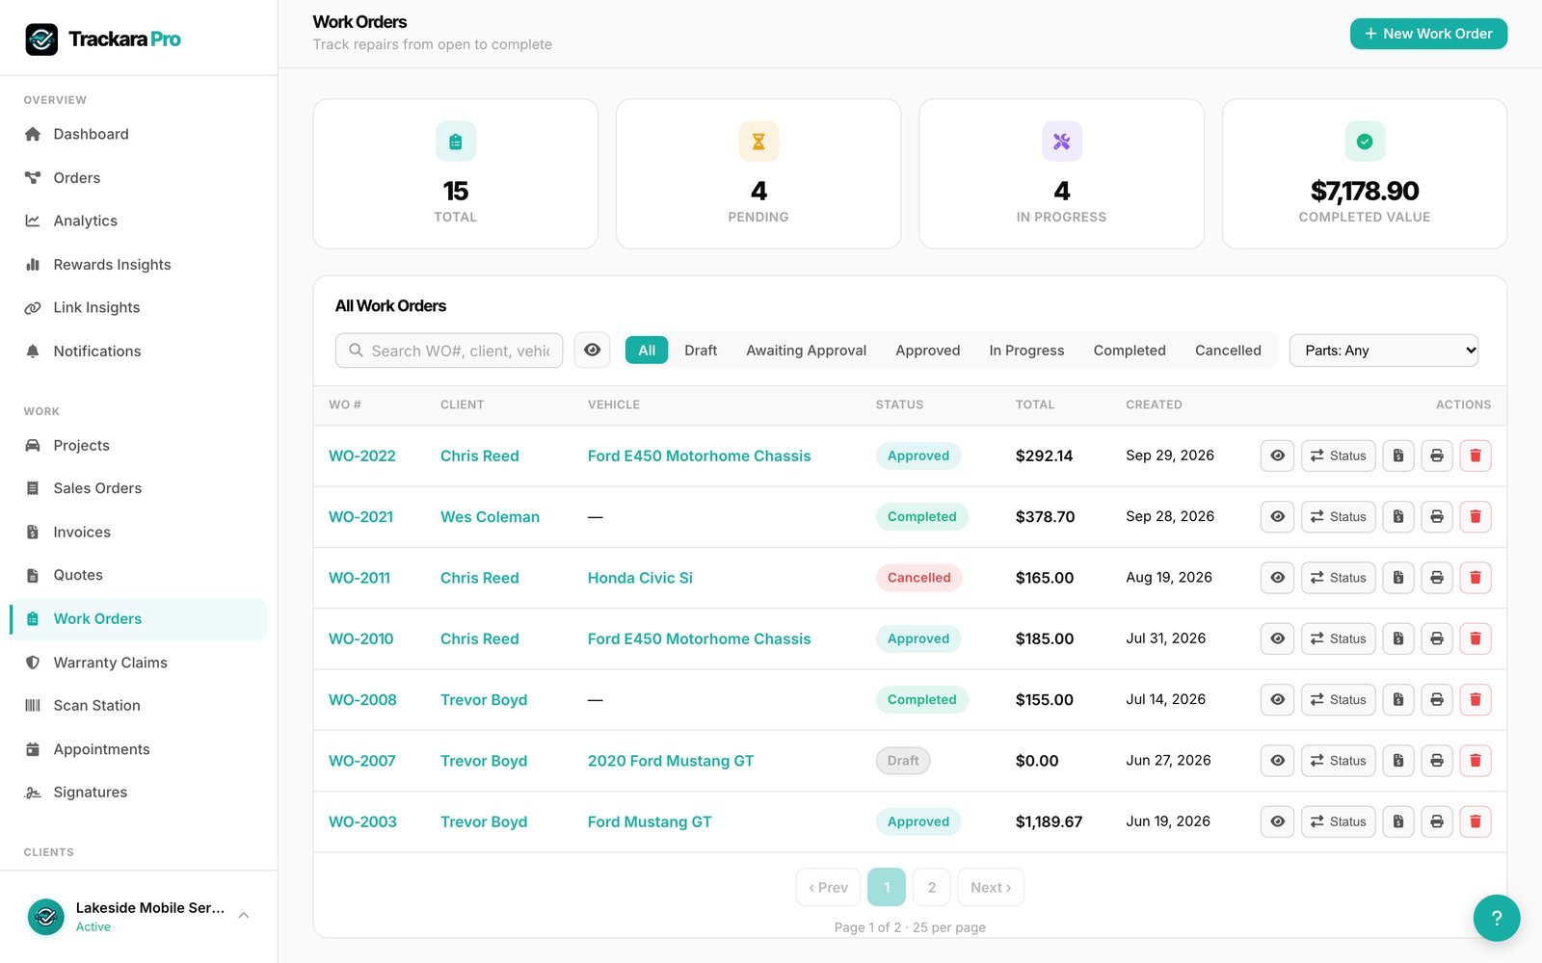
Task: Print work order WO-2003
Action: pyautogui.click(x=1437, y=821)
